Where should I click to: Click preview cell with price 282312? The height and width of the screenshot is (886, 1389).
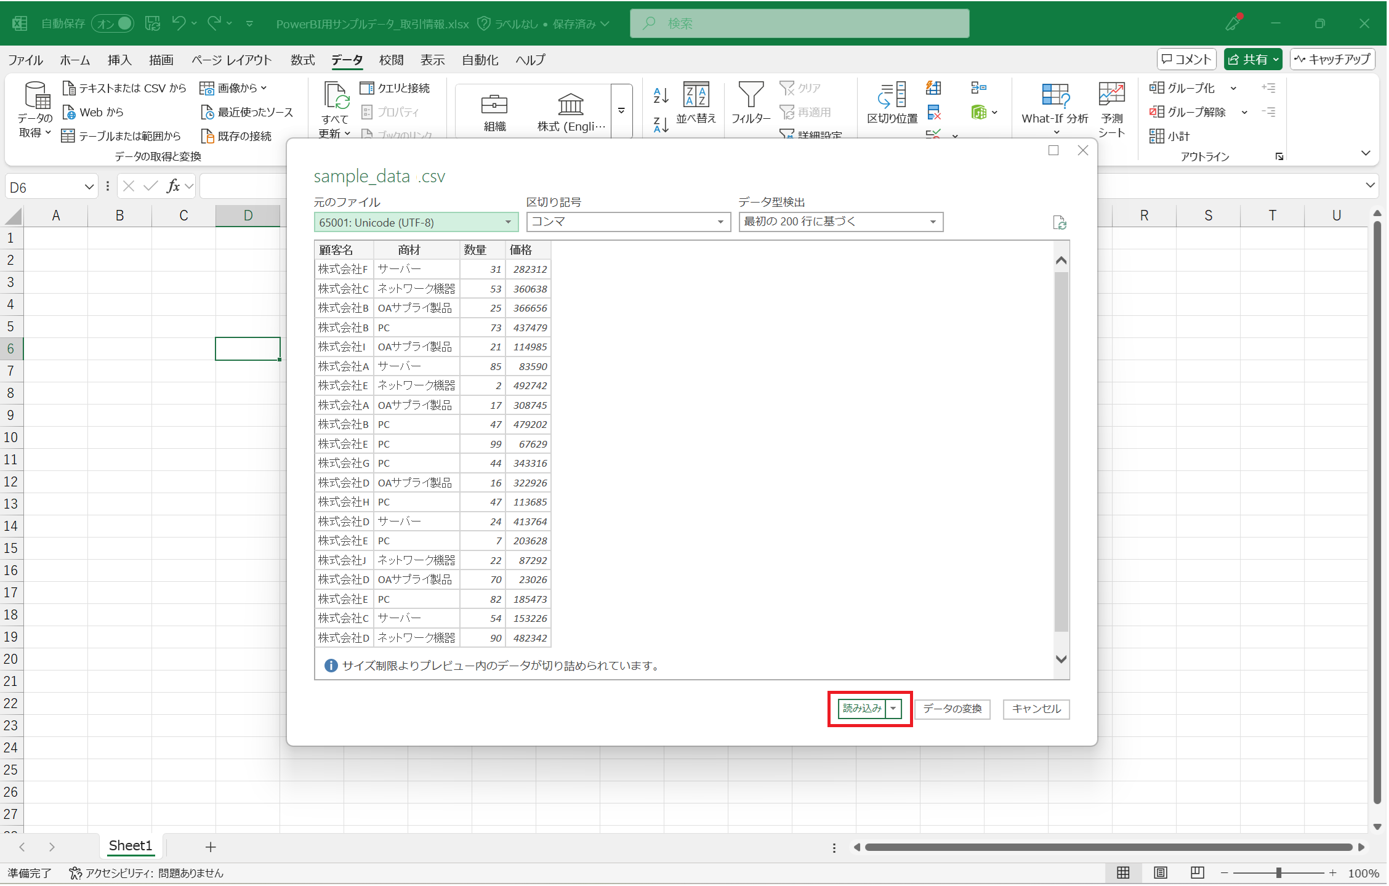(x=528, y=269)
